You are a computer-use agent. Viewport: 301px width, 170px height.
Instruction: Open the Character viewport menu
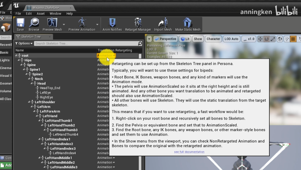point(213,39)
